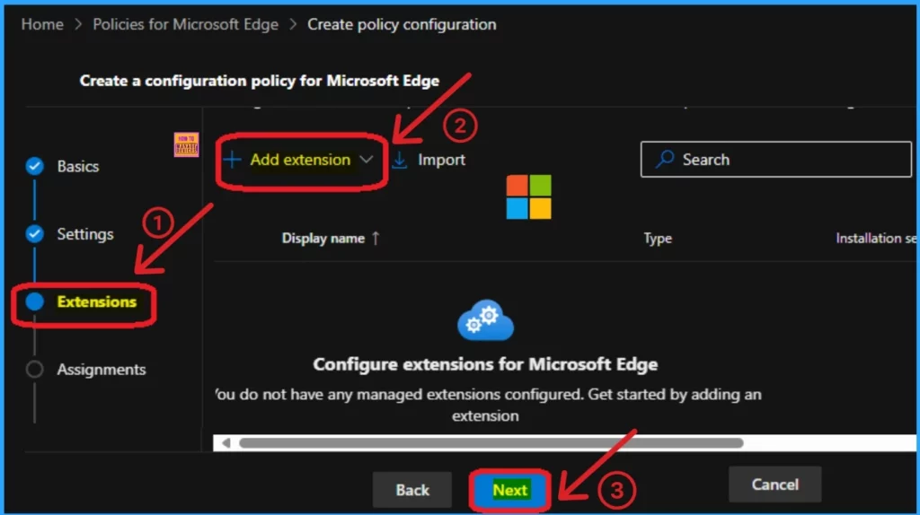Screen dimensions: 920x515
Task: Click the cloud gears extensions icon
Action: (x=485, y=320)
